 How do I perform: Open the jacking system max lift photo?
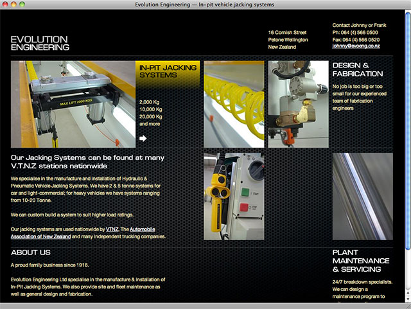pos(73,104)
